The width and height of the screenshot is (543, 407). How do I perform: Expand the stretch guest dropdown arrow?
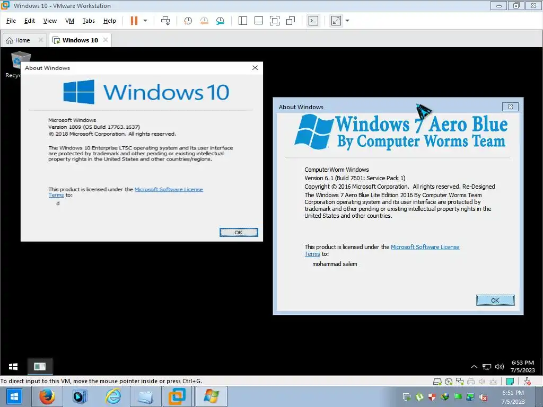point(347,21)
